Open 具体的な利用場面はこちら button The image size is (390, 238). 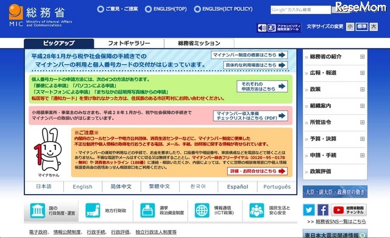pos(255,65)
